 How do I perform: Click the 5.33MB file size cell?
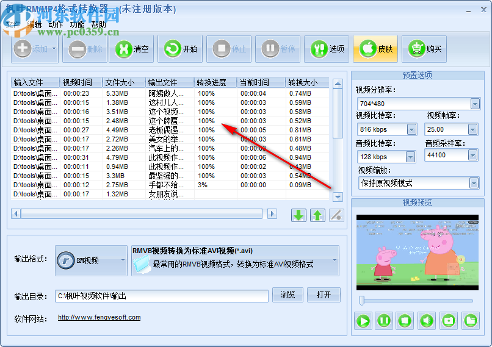point(117,93)
